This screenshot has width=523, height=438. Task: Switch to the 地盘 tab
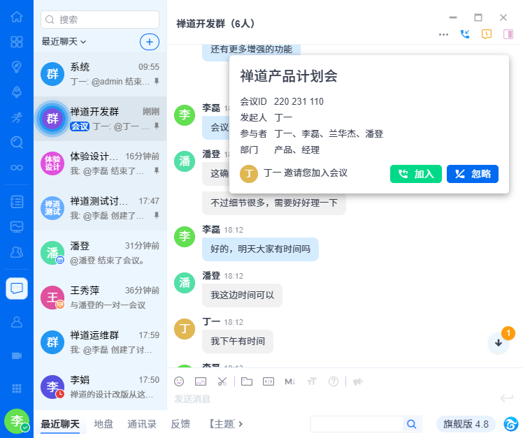[103, 424]
